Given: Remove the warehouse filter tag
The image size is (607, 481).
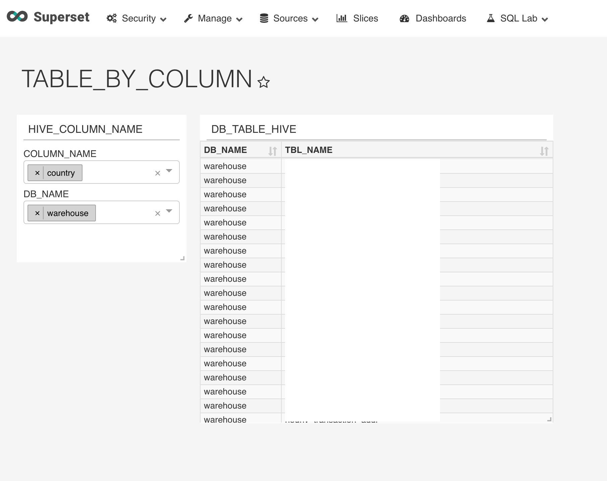Looking at the screenshot, I should point(37,213).
